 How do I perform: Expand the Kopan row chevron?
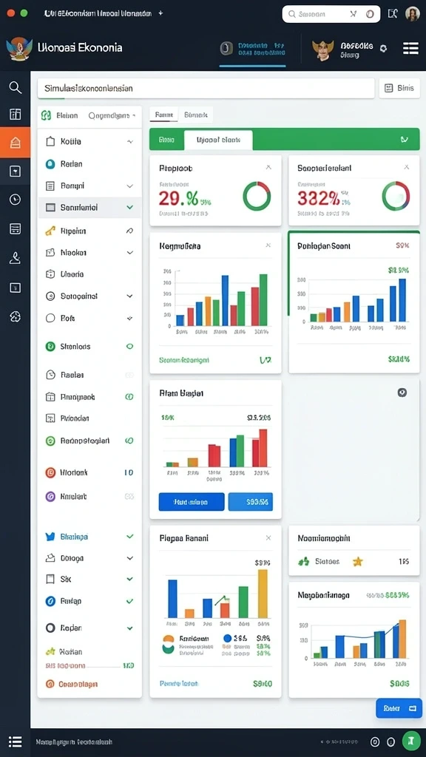[x=129, y=628]
